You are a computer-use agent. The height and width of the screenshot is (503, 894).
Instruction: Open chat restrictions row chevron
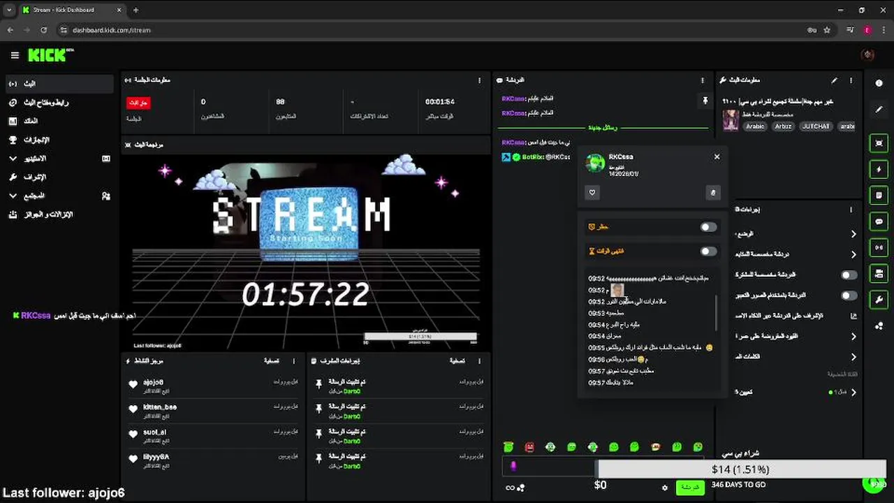pyautogui.click(x=853, y=337)
